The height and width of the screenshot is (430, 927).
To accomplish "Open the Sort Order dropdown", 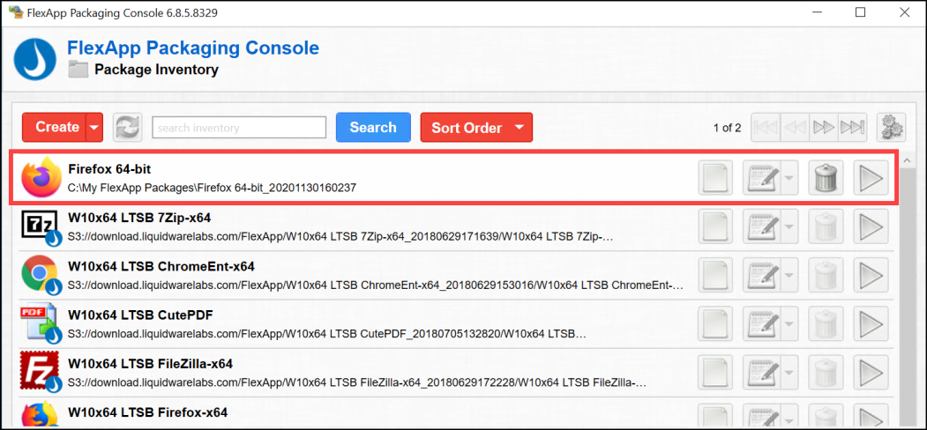I will 476,128.
